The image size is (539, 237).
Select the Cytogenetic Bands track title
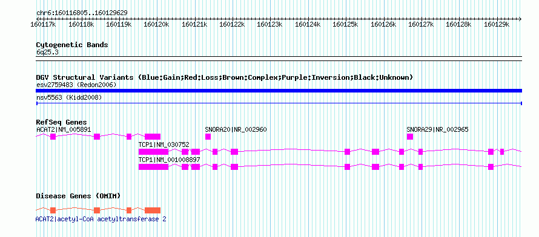pyautogui.click(x=72, y=45)
